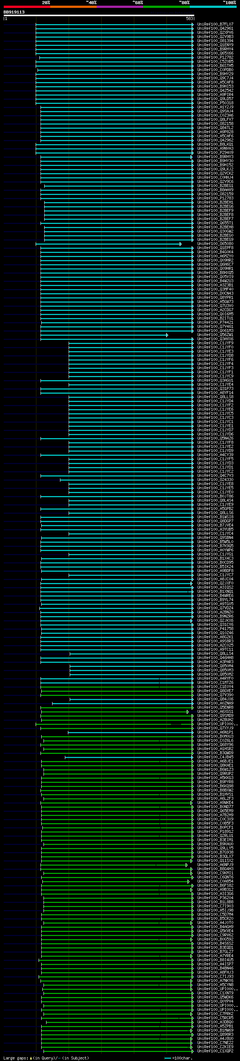Viewport: 240px width, 1061px height.
Task: Click label UniRef100_A6N1P1
Action: (x=215, y=732)
